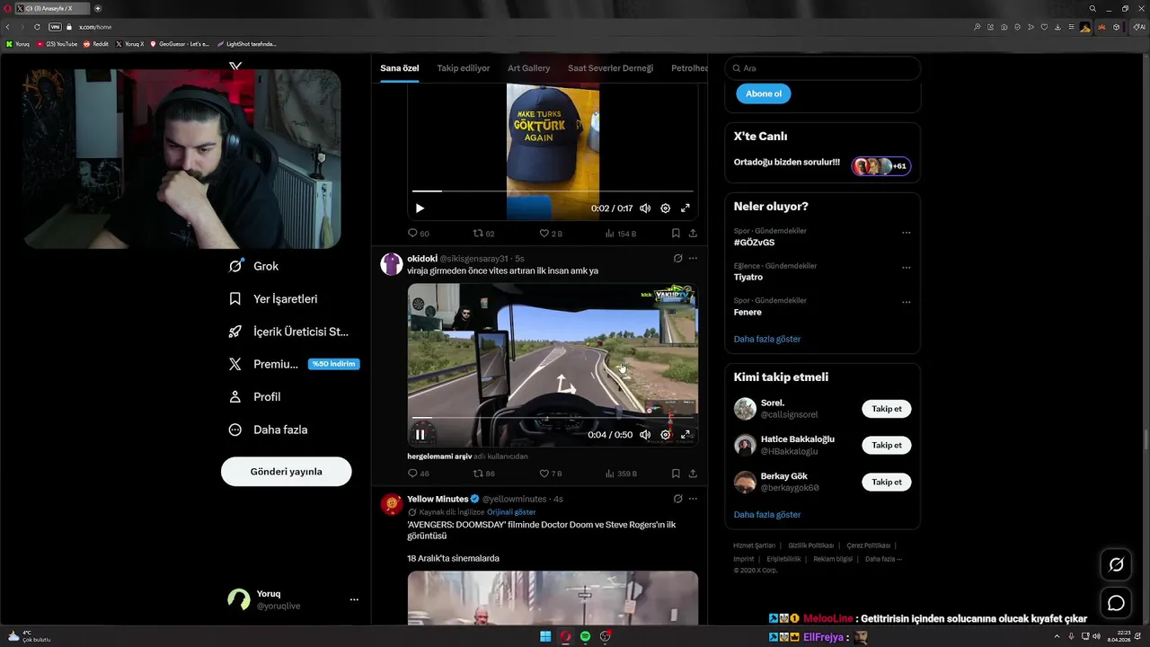Like the okidoki post

tap(551, 474)
